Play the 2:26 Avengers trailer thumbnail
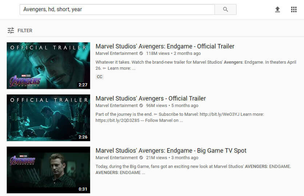The width and height of the screenshot is (304, 196). 48,118
